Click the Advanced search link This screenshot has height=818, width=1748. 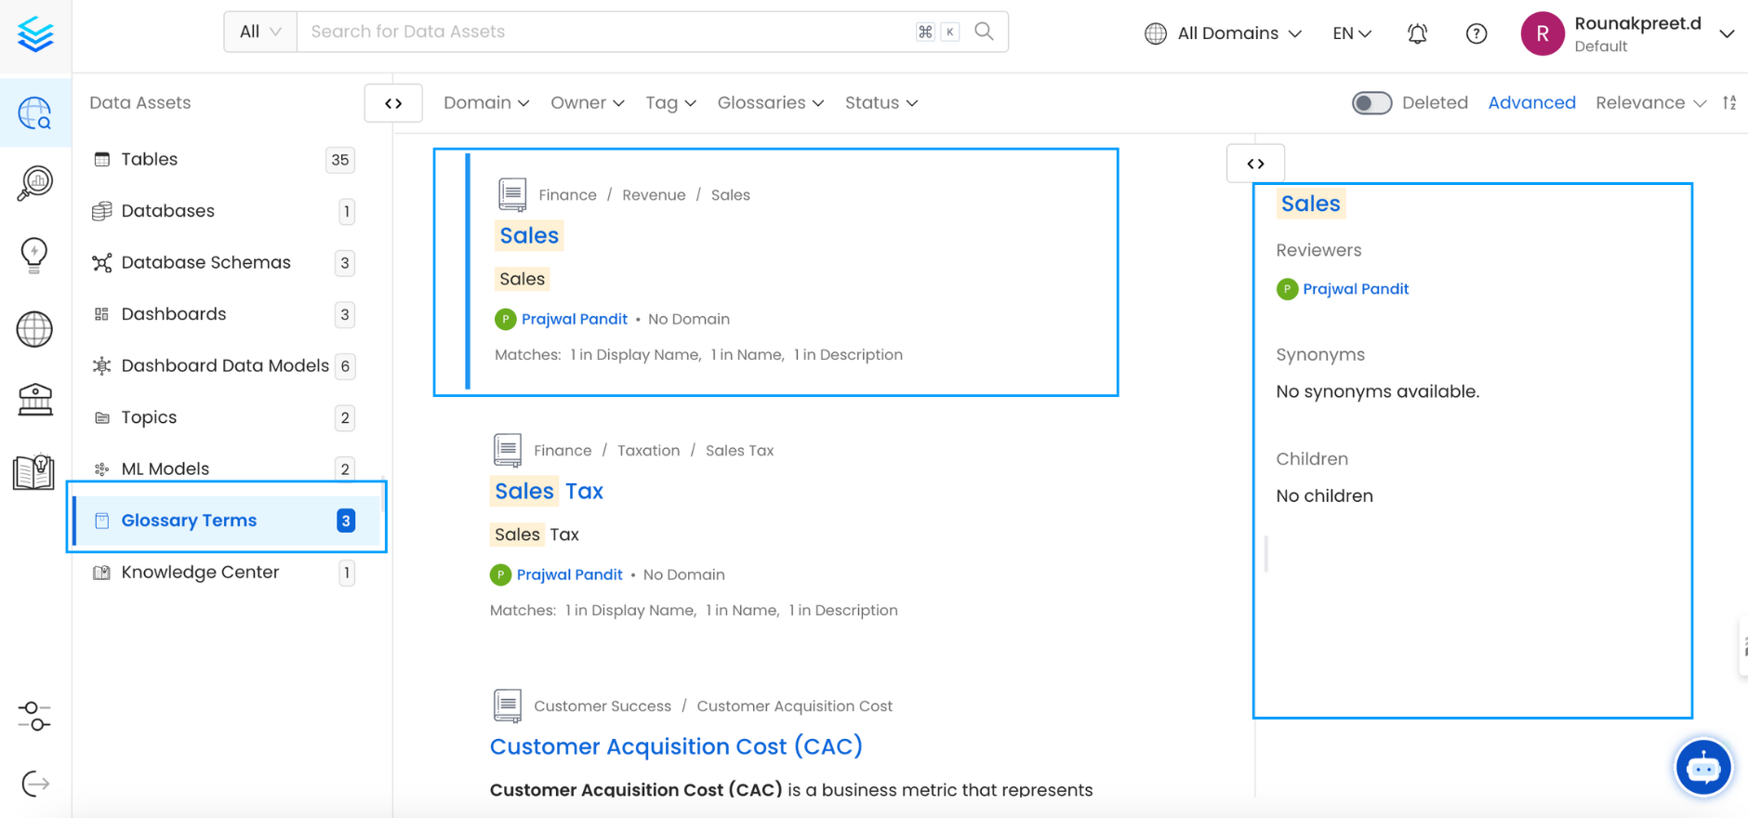tap(1531, 103)
